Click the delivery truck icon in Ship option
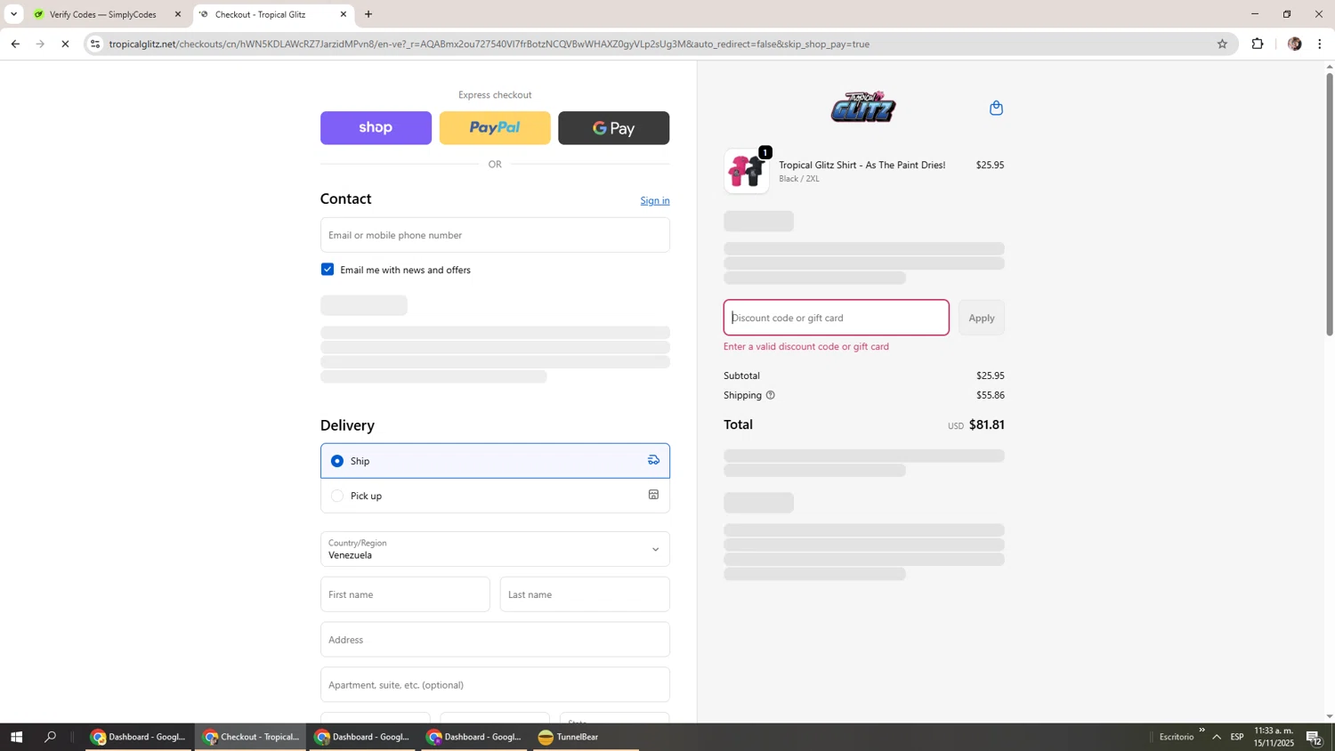This screenshot has width=1335, height=751. pyautogui.click(x=653, y=460)
